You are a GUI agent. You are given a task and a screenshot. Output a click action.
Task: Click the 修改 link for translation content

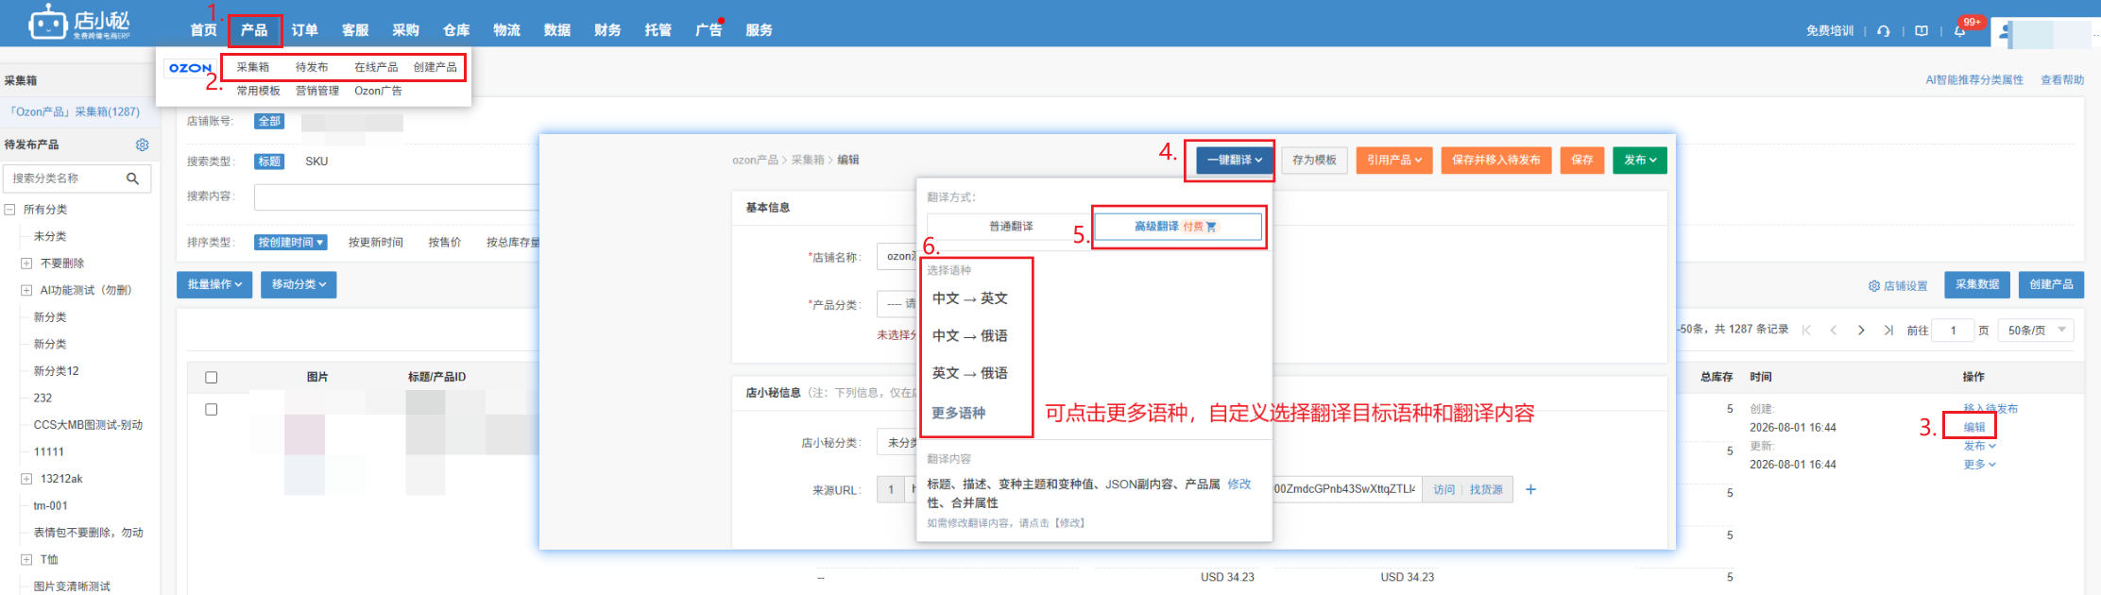click(1239, 484)
